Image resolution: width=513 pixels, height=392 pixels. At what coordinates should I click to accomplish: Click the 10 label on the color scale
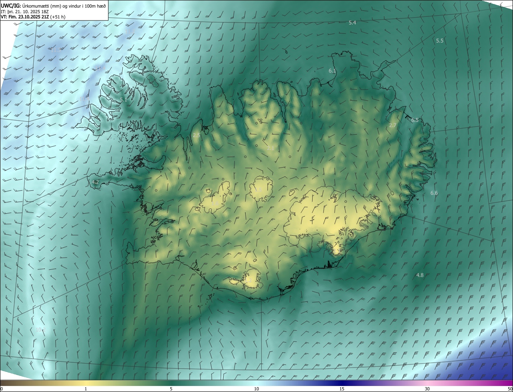(256, 389)
